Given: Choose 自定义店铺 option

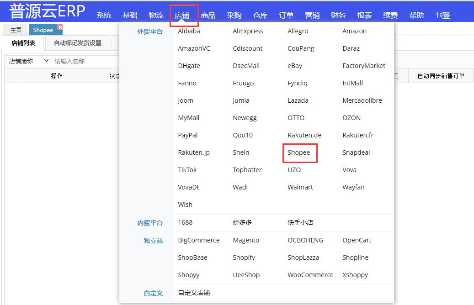Looking at the screenshot, I should click(194, 293).
